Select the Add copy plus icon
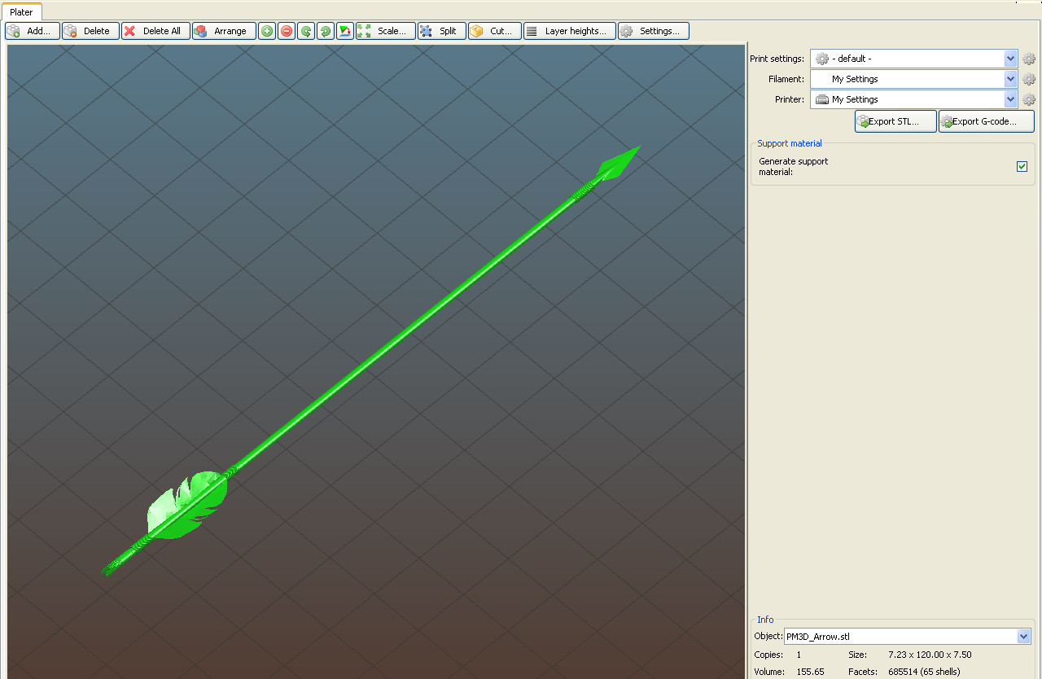 point(266,30)
